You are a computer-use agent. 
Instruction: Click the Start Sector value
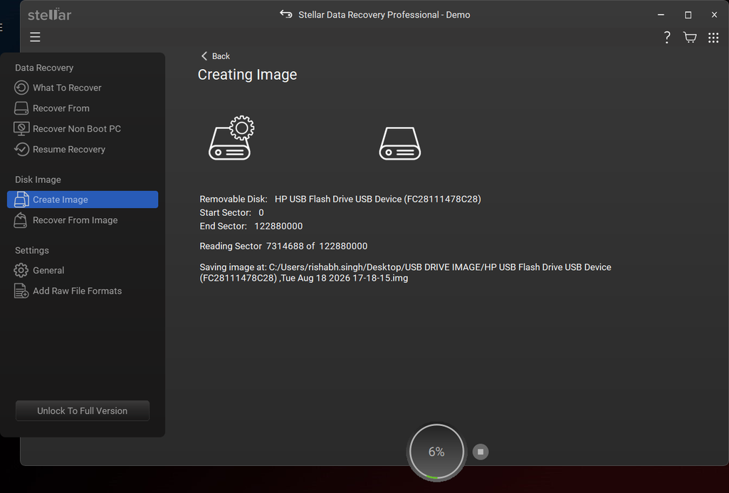pos(261,212)
